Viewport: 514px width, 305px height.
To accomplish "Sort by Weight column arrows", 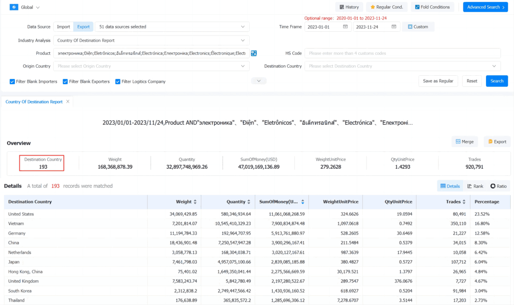I will pos(195,202).
